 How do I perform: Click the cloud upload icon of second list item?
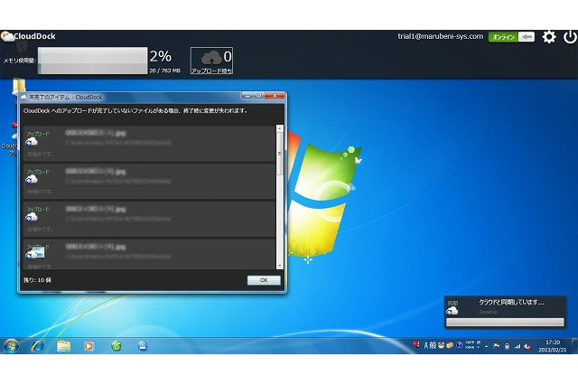point(32,180)
